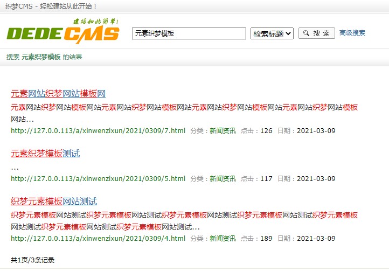Click the DedeCMS logo
Viewport: 389px width, 278px height.
click(63, 31)
